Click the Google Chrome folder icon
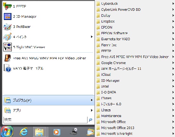Image resolution: width=175 pixels, height=137 pixels. pos(98,63)
